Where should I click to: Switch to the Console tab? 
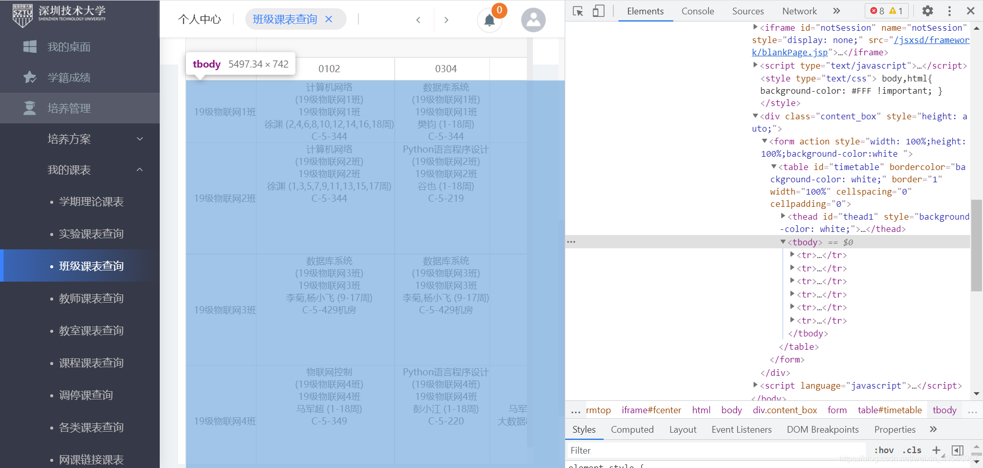pyautogui.click(x=697, y=11)
